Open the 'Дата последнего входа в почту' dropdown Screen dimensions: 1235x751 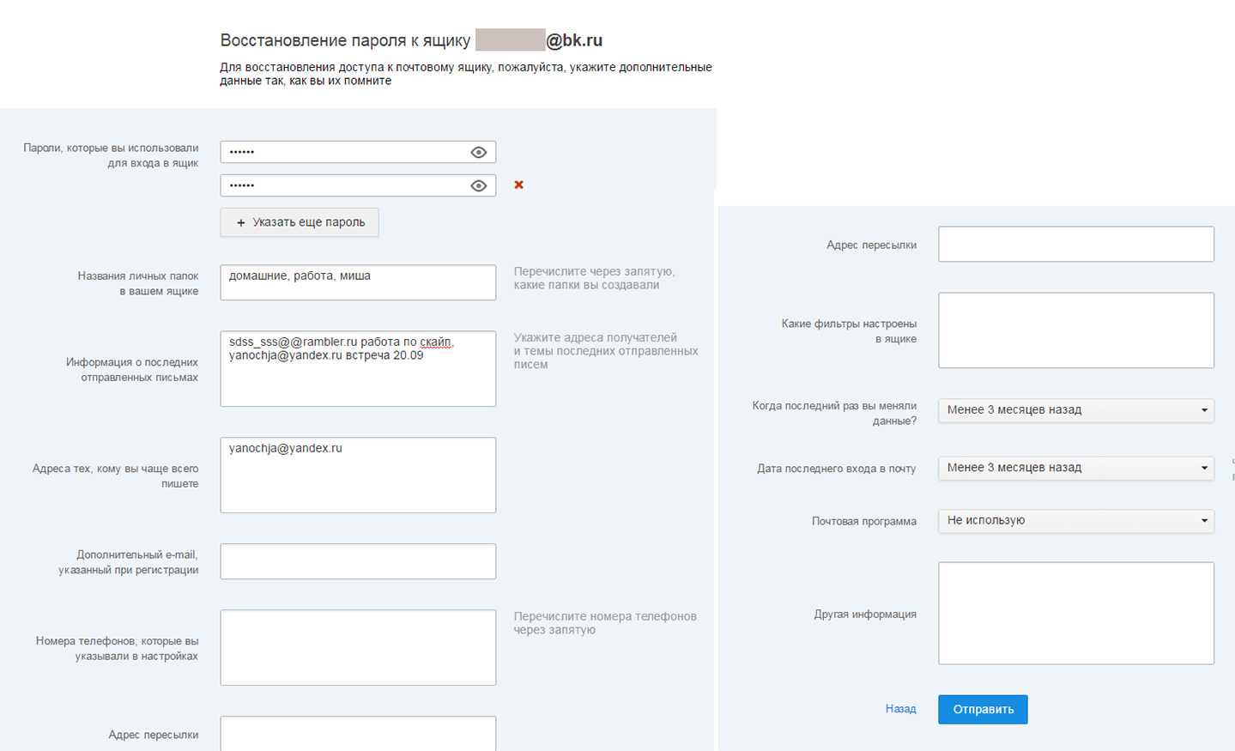1076,468
